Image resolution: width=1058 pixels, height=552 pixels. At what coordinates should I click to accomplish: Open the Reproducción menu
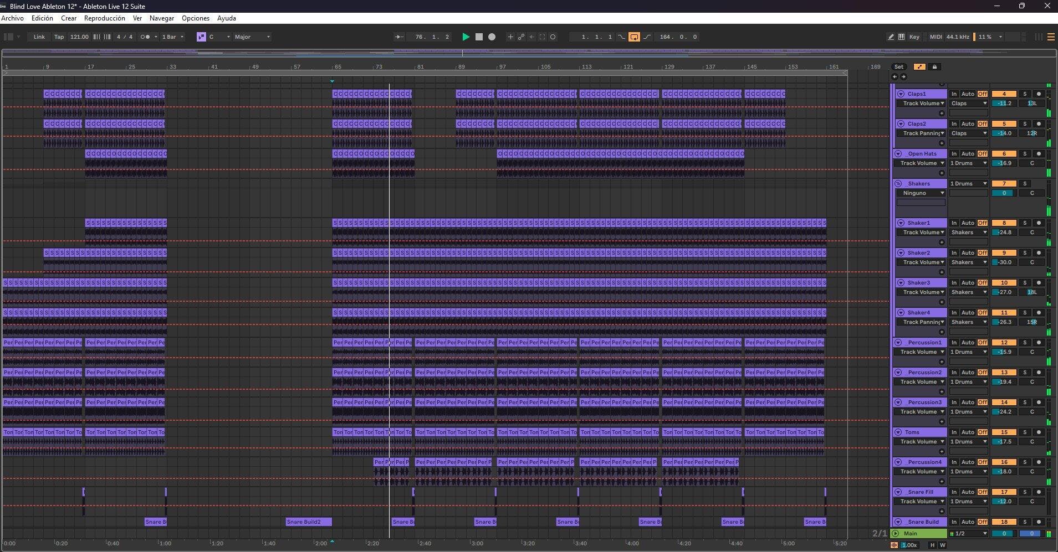pos(104,18)
